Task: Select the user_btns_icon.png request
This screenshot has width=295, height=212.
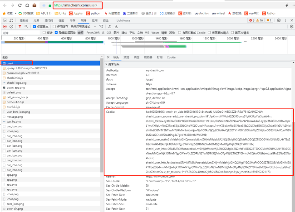Action: pyautogui.click(x=50, y=112)
